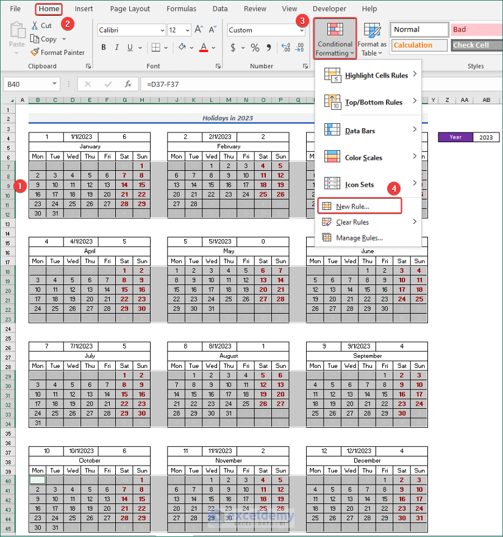503x537 pixels.
Task: Click the Cut scissors icon
Action: pos(35,26)
